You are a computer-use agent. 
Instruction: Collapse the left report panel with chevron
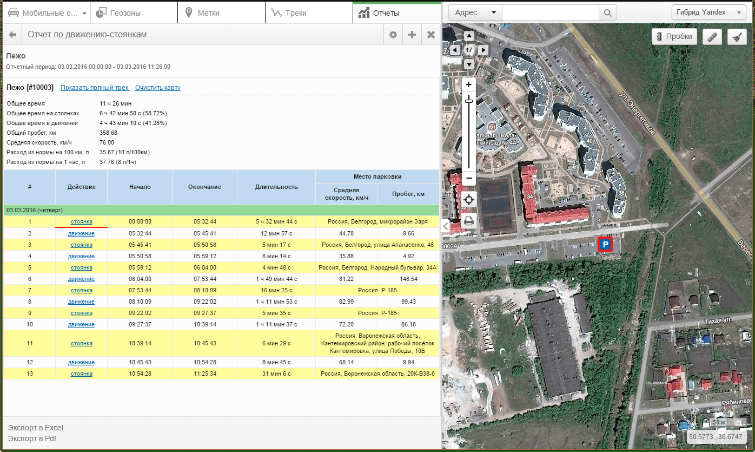pos(446,226)
